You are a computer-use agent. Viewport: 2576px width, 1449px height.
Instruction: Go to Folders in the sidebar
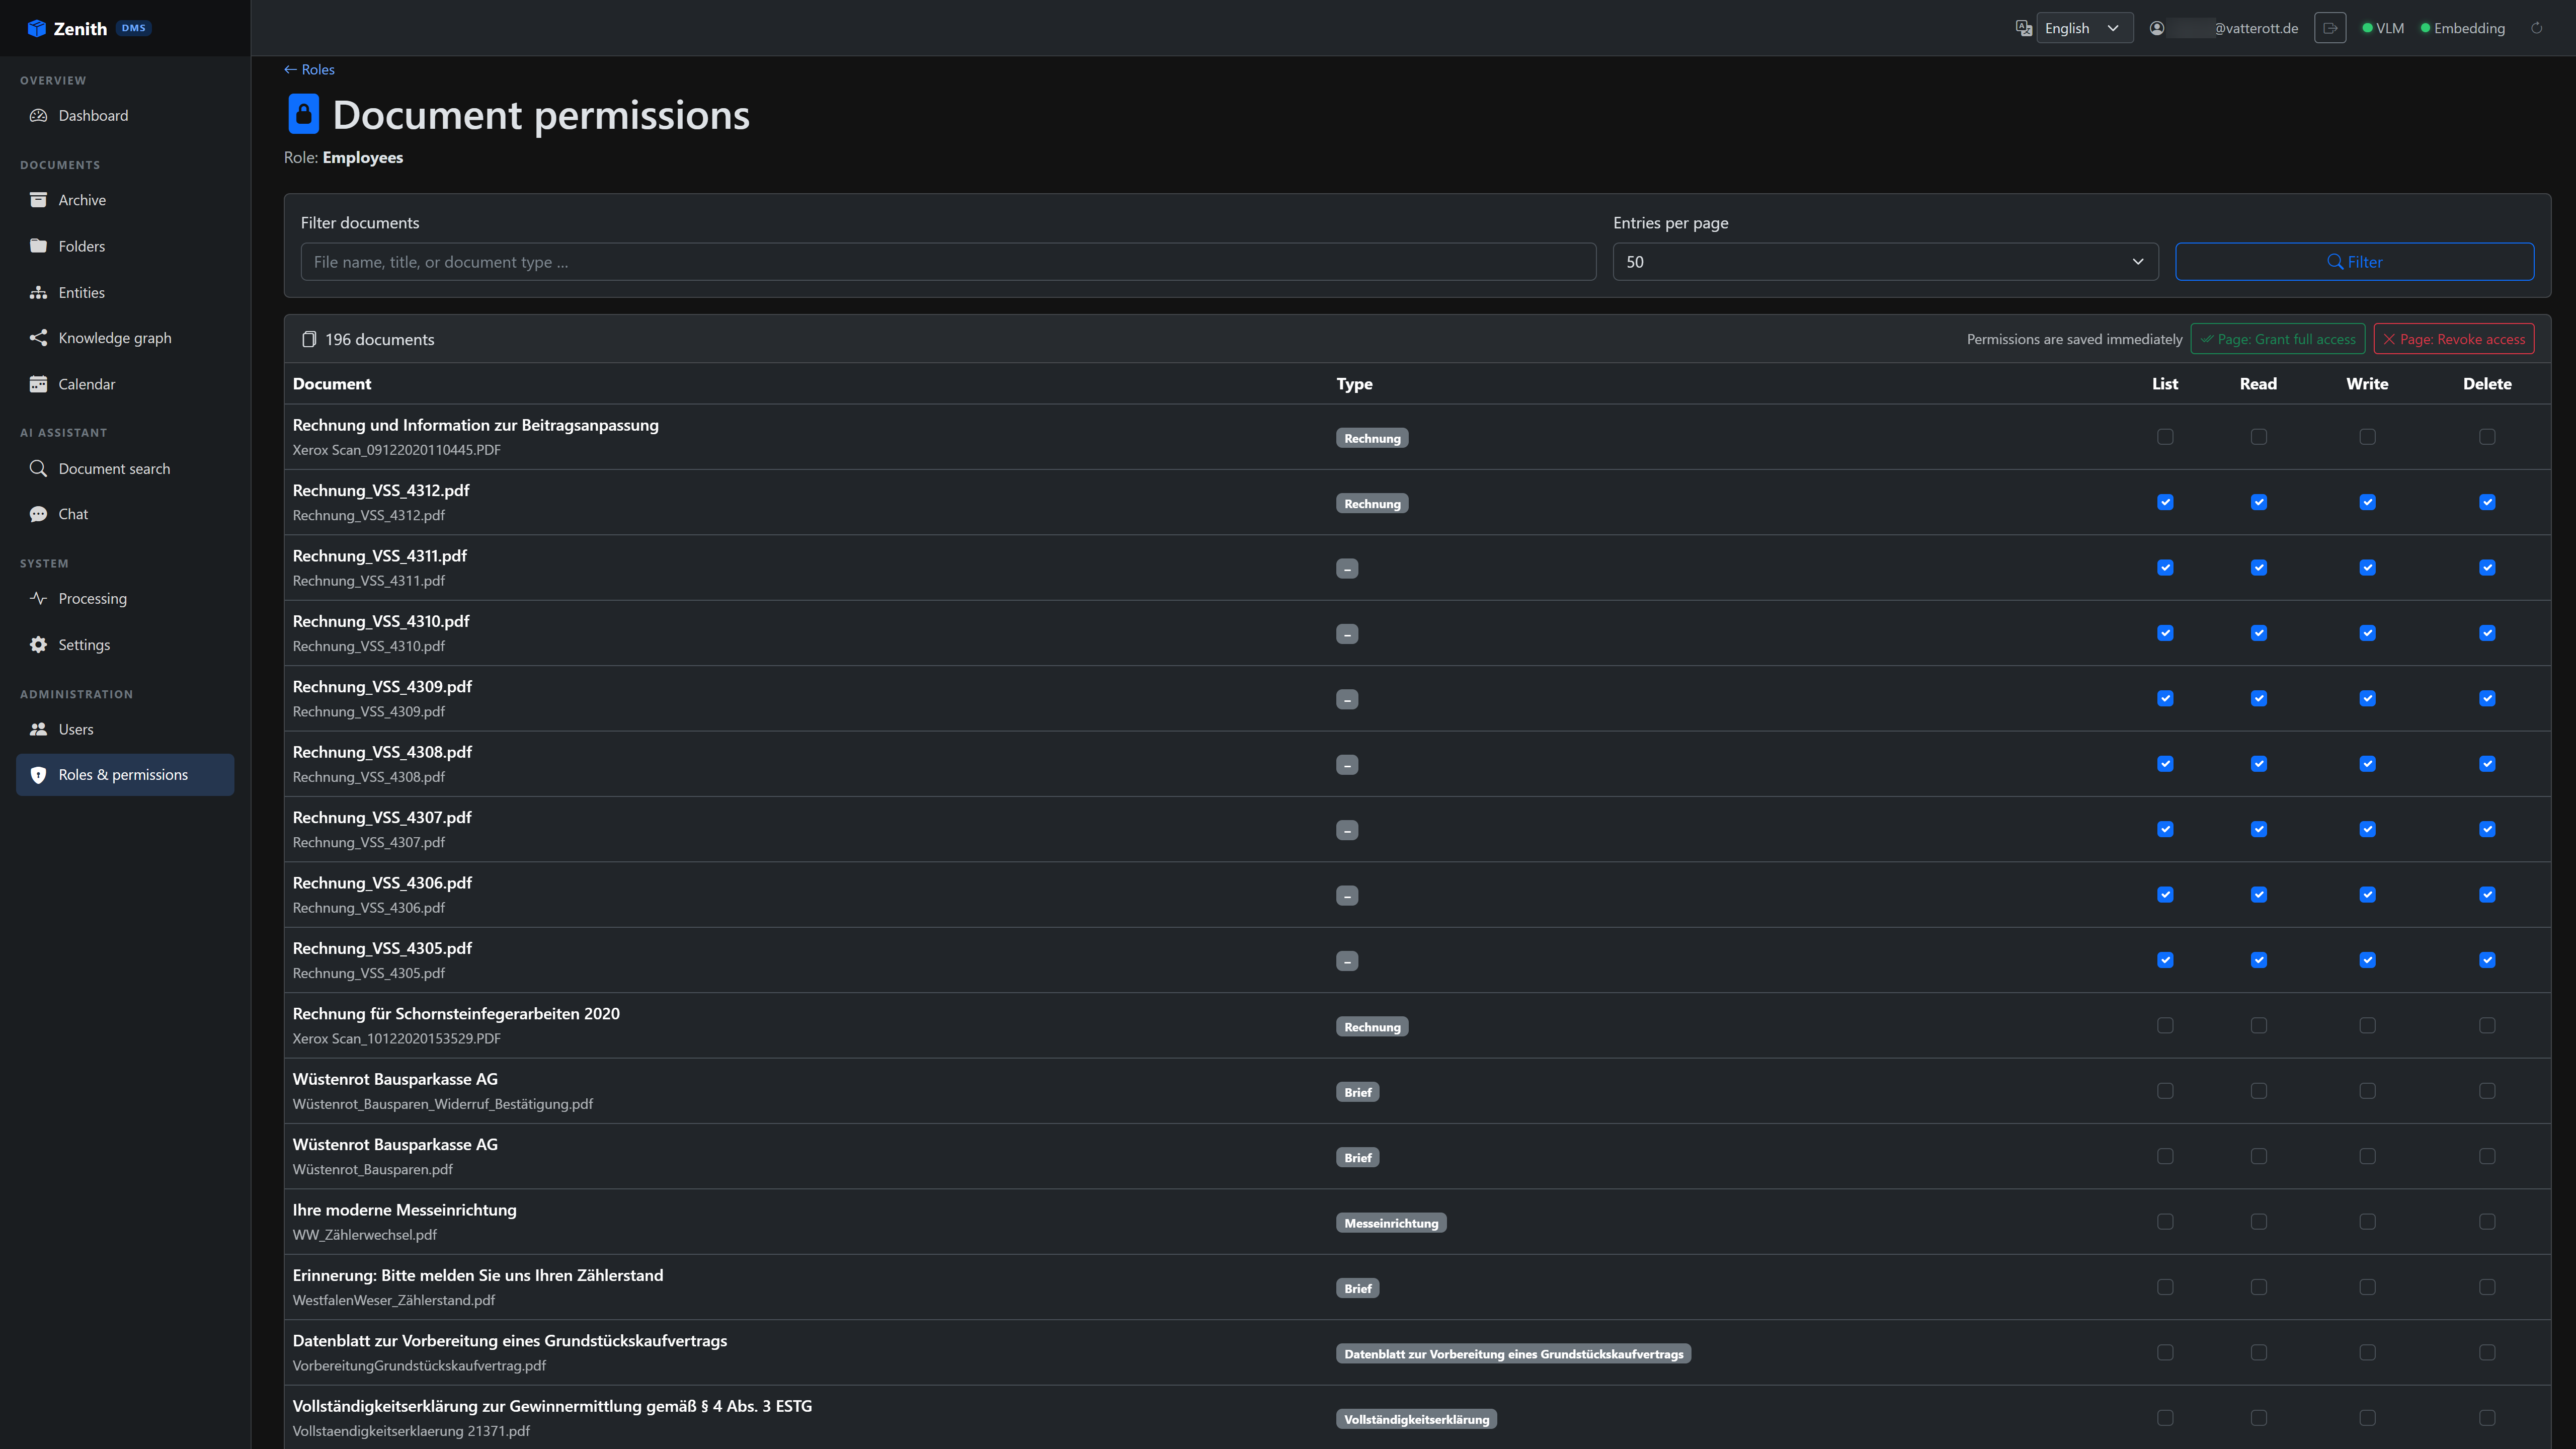pos(125,246)
